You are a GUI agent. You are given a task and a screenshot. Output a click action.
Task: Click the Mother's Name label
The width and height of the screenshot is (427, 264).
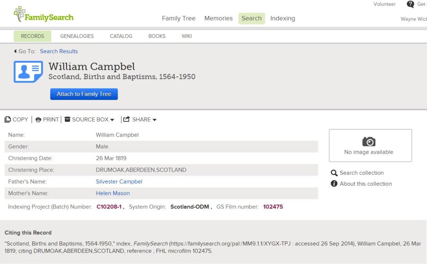click(x=28, y=193)
